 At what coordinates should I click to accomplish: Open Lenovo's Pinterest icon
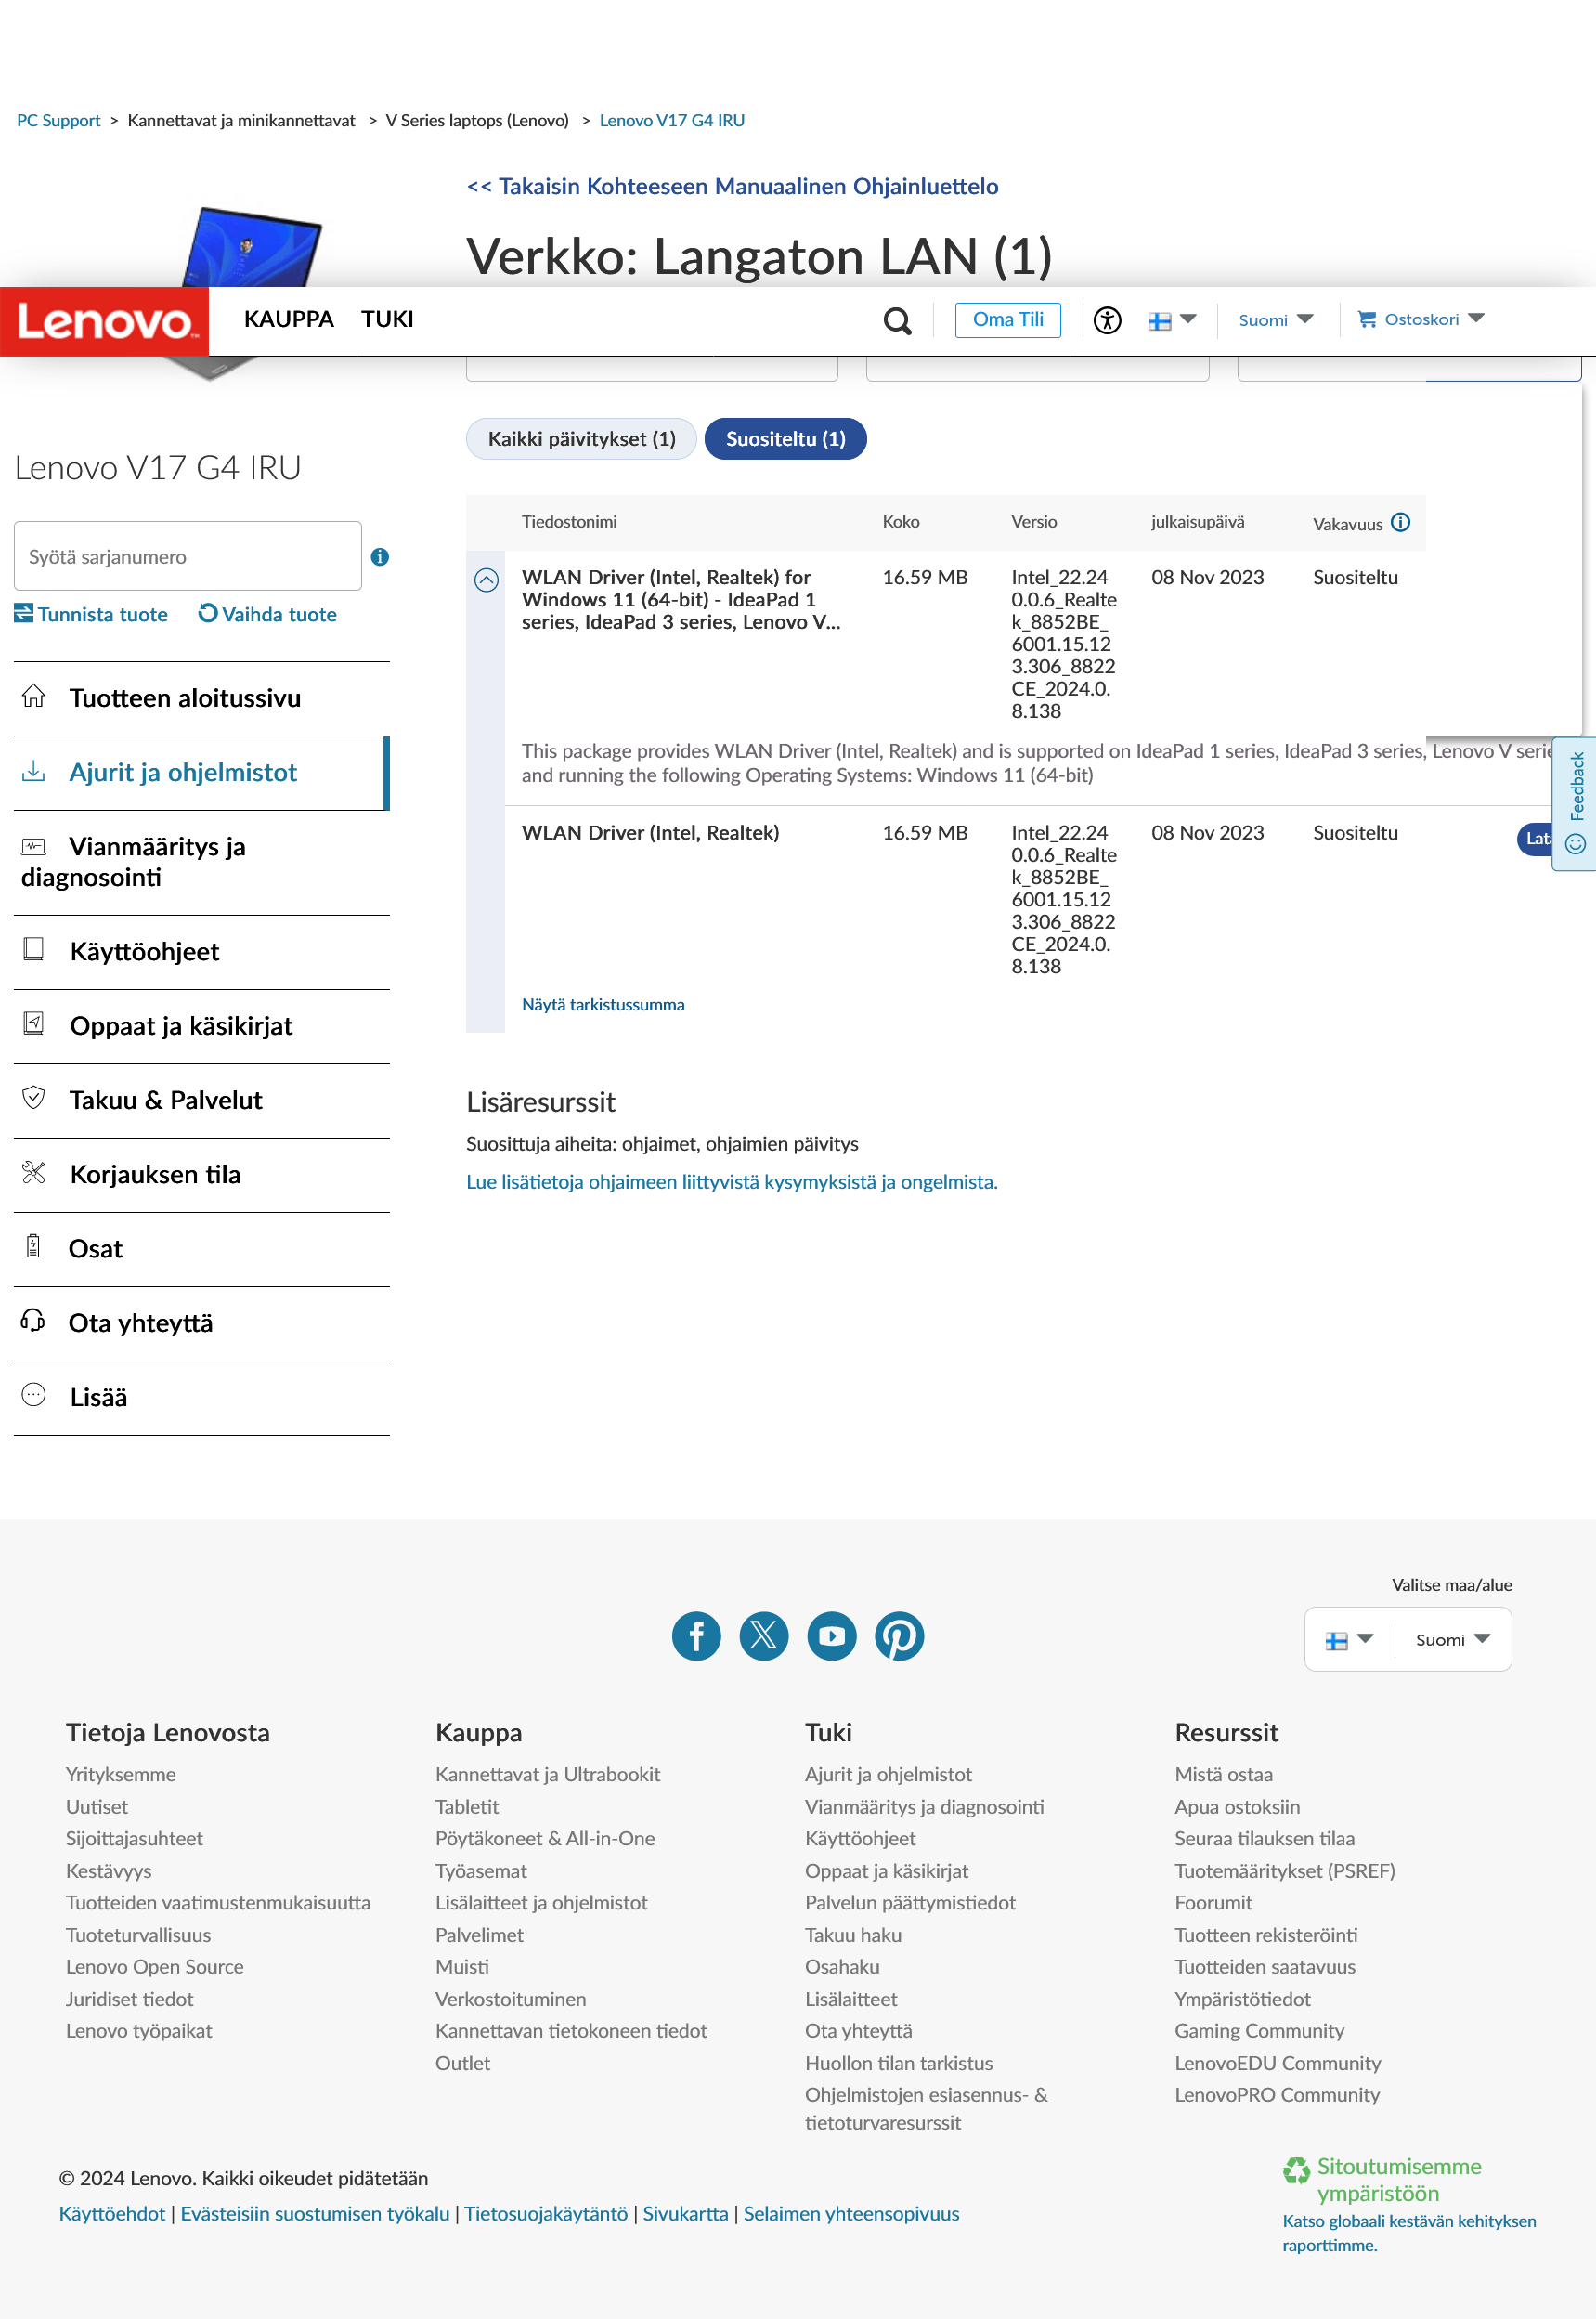[x=900, y=1636]
